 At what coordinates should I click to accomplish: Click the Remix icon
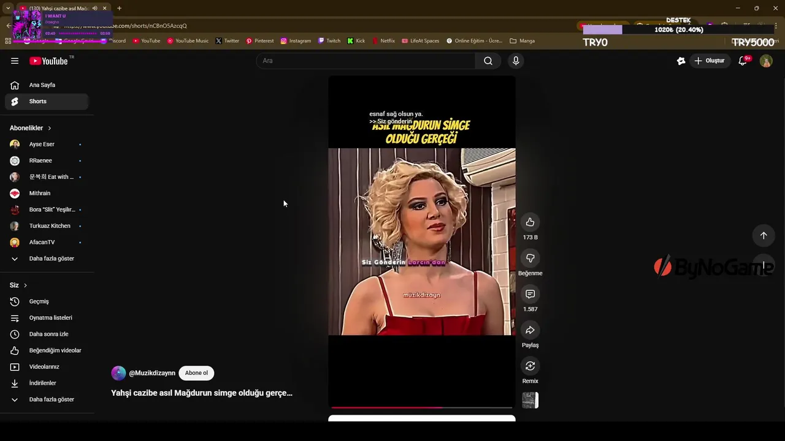[530, 366]
